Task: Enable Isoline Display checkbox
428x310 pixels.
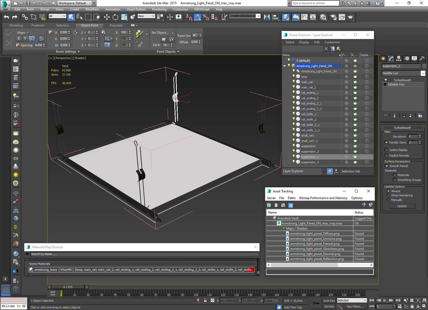Action: tap(386, 150)
